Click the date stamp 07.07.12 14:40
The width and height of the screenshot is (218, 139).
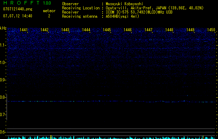(18, 16)
